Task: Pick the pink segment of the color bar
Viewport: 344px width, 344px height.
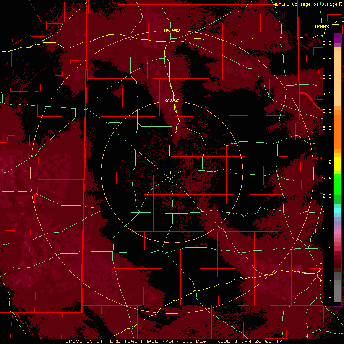Action: coord(338,232)
